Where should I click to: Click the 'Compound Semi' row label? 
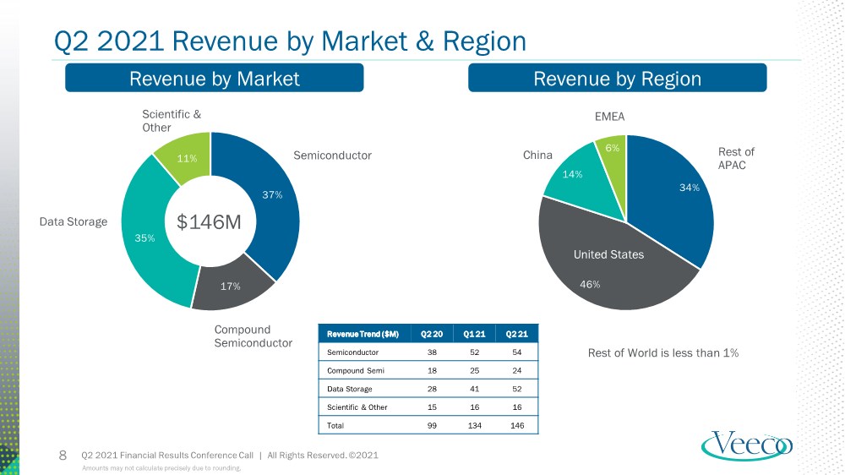pyautogui.click(x=356, y=370)
